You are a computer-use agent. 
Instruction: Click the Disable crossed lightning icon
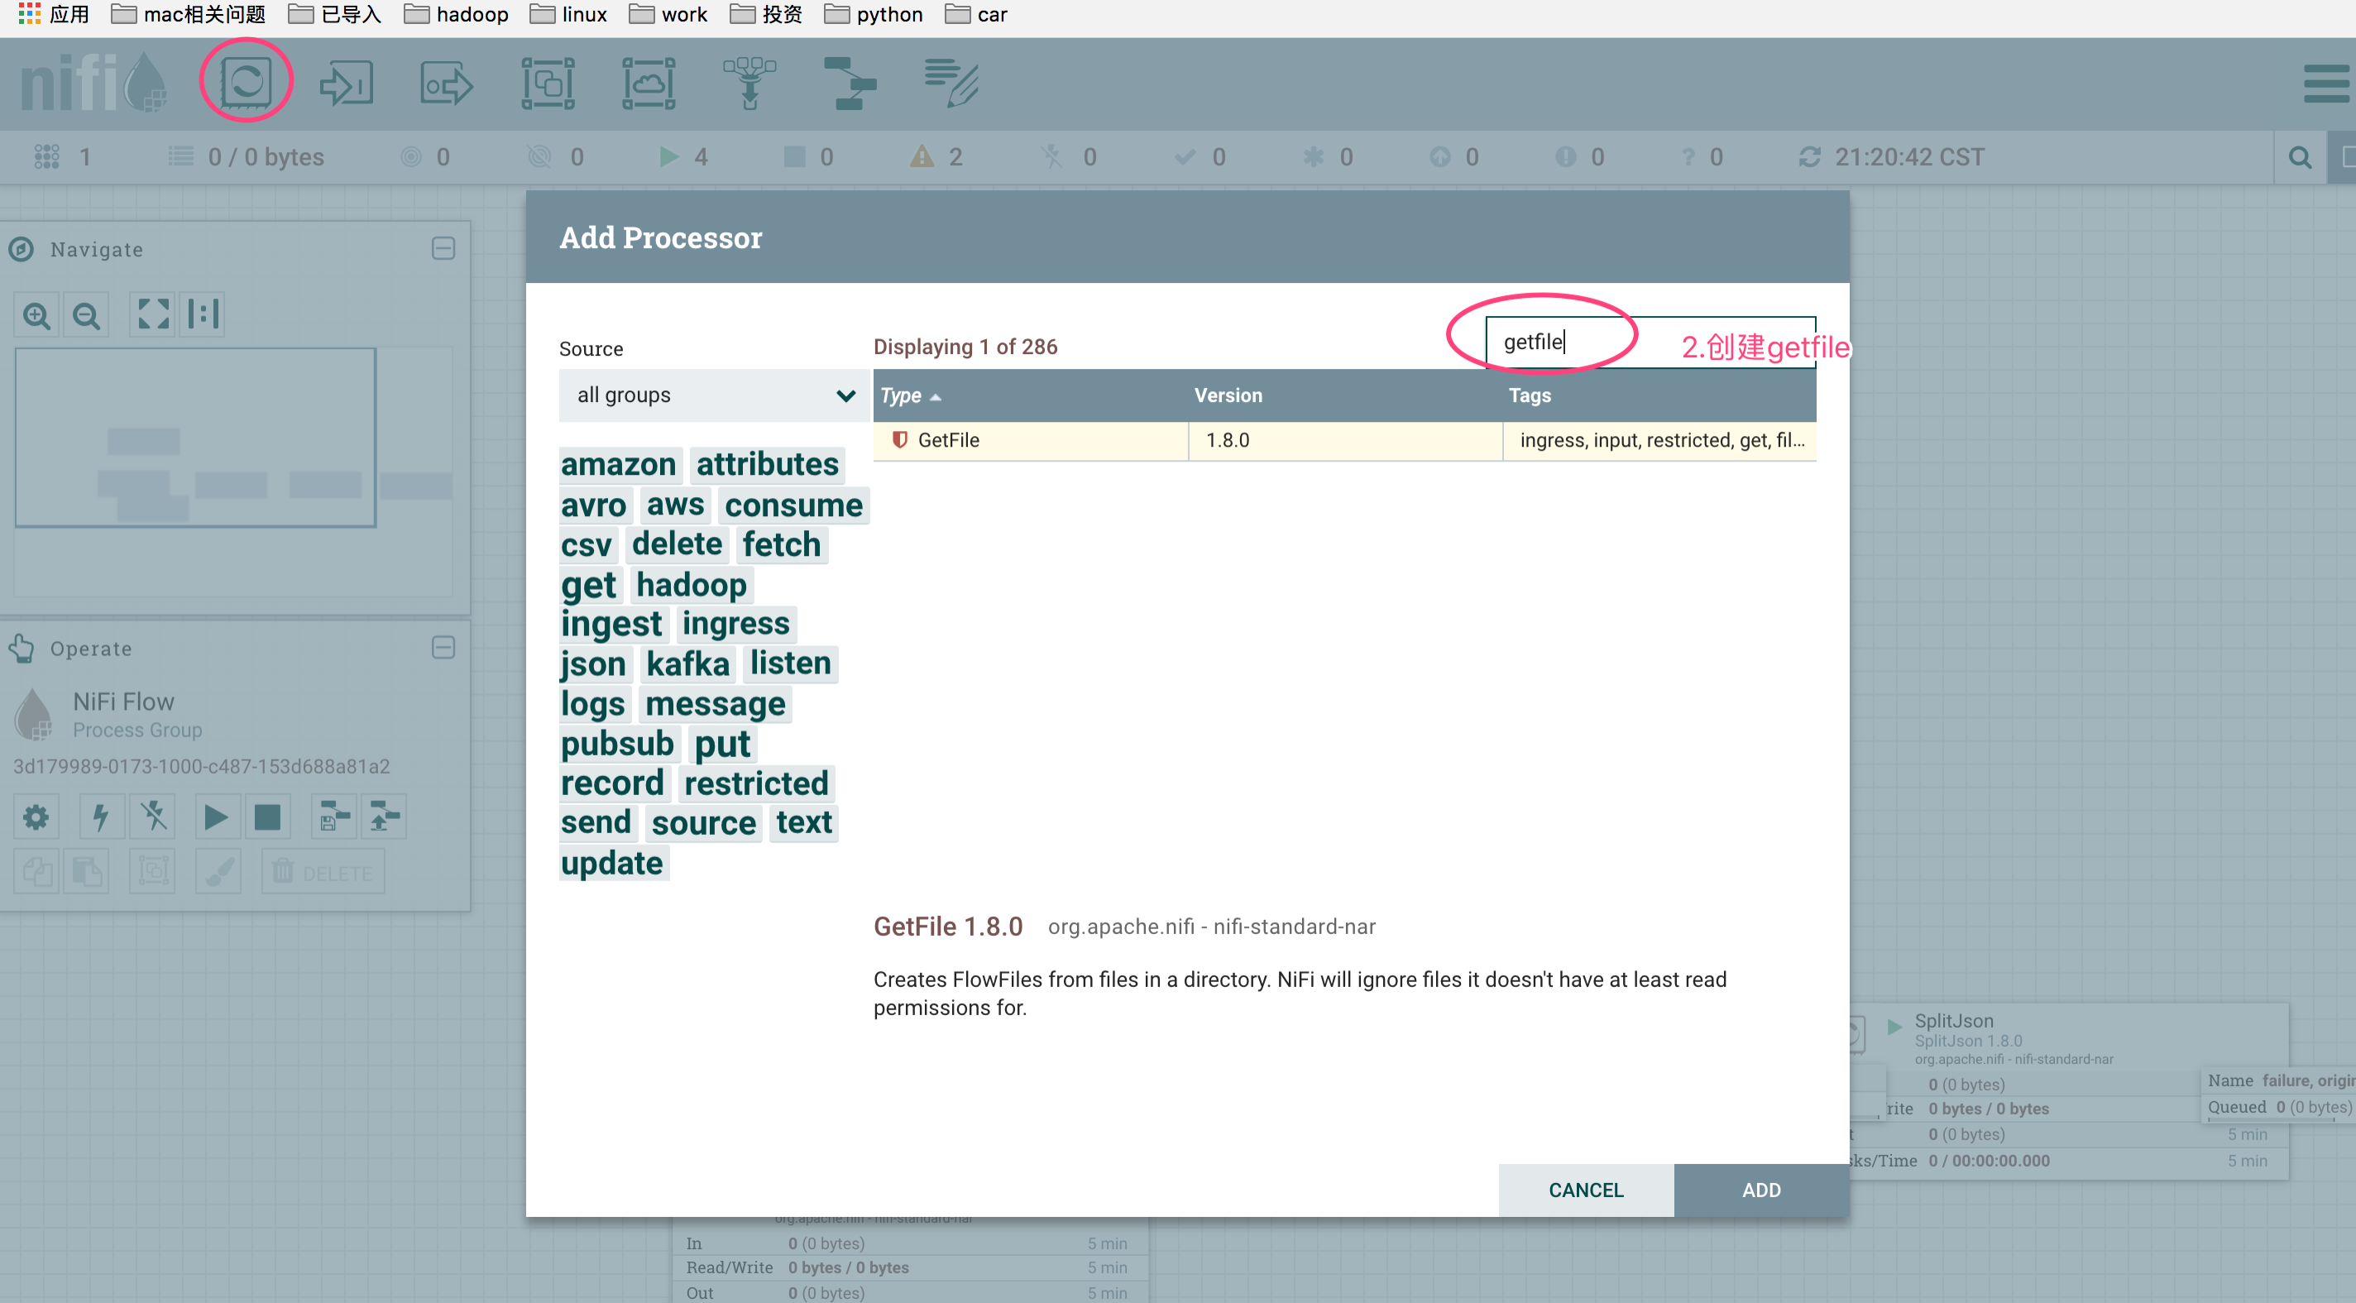click(153, 817)
